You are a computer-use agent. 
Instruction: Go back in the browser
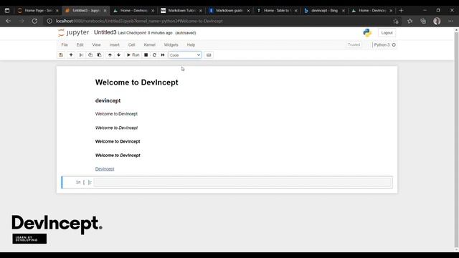click(8, 21)
